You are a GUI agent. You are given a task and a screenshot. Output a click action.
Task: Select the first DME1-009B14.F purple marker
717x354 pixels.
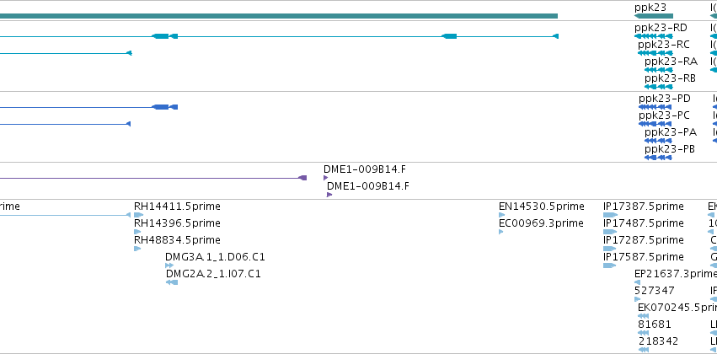click(x=325, y=178)
